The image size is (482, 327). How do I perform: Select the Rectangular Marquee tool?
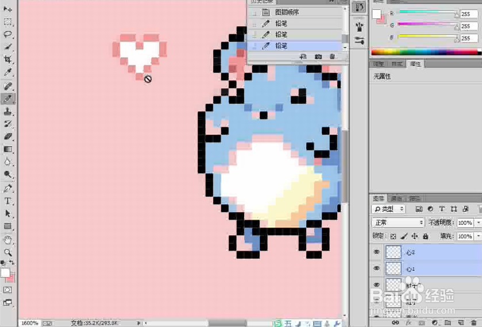(x=7, y=22)
